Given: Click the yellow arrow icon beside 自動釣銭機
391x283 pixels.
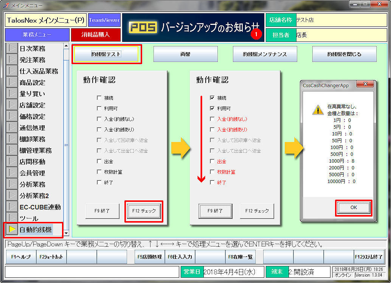Looking at the screenshot, I should click(12, 229).
